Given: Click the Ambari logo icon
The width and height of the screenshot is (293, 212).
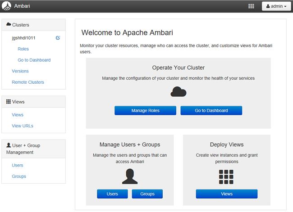Looking at the screenshot, I should pyautogui.click(x=7, y=6).
